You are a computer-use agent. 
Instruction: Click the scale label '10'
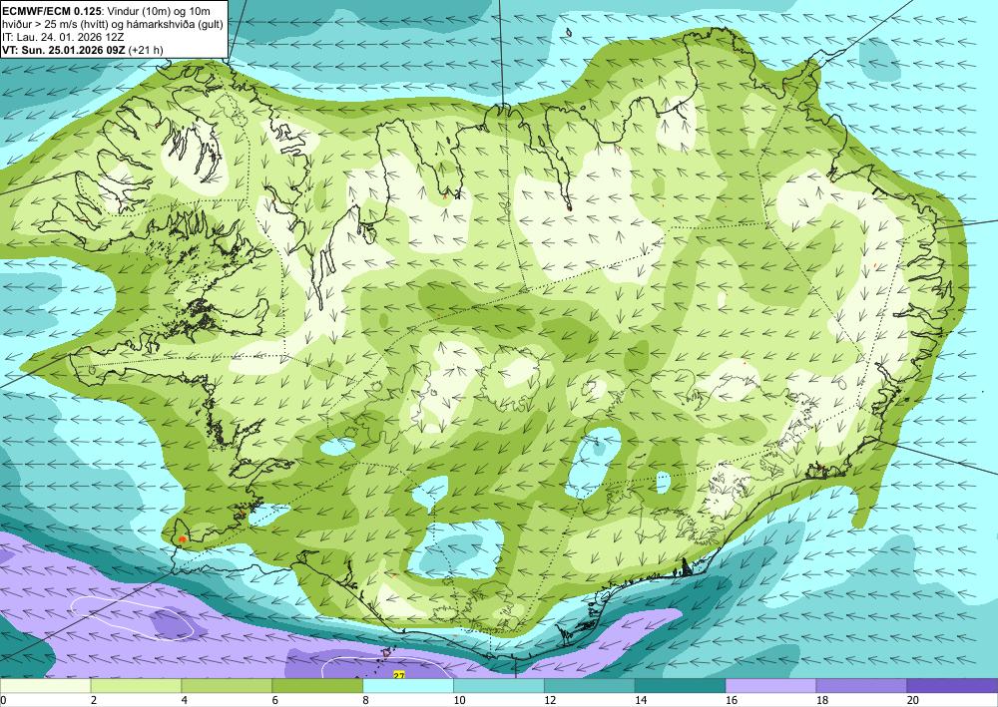click(x=459, y=701)
